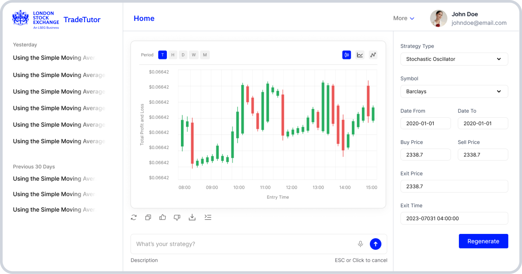Open the Strategy Type dropdown
The image size is (522, 274).
click(454, 59)
